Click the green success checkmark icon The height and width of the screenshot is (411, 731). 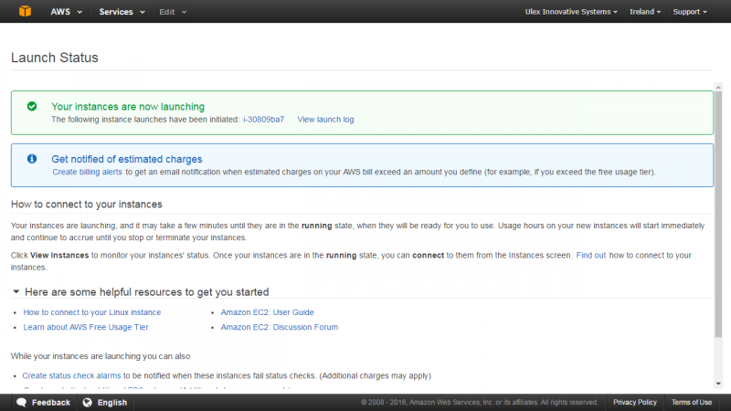32,106
